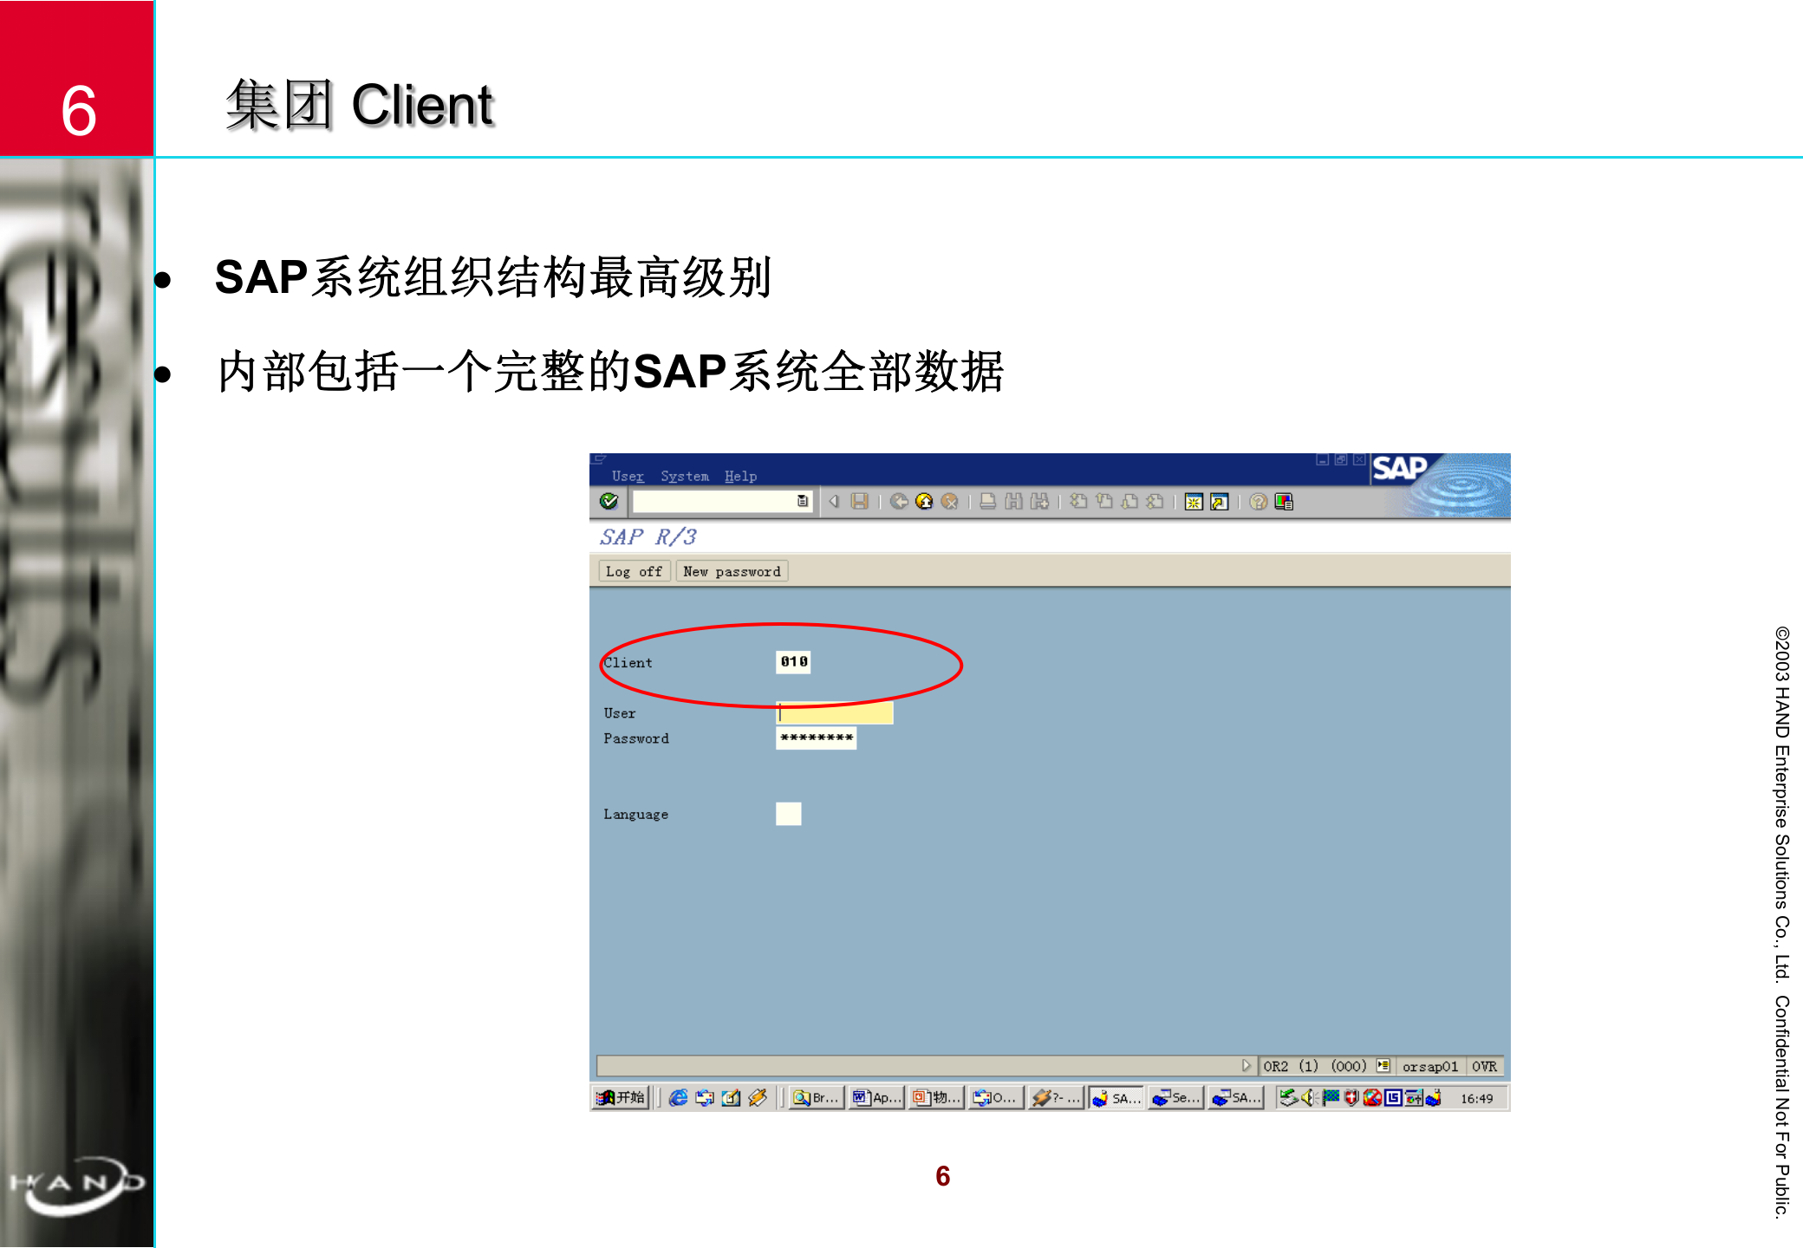
Task: Open the System menu
Action: (x=684, y=476)
